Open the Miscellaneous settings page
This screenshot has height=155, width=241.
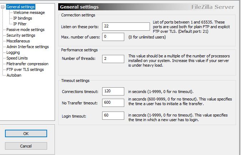(18, 41)
